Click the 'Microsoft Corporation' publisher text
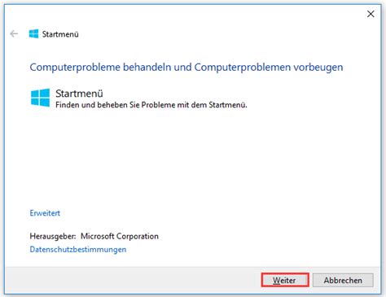The height and width of the screenshot is (297, 386). tap(120, 236)
